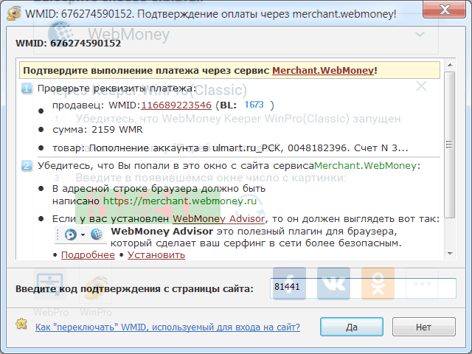Open the small arrow next to Advisor icon
Viewport: 472px width, 354px height.
tap(83, 235)
